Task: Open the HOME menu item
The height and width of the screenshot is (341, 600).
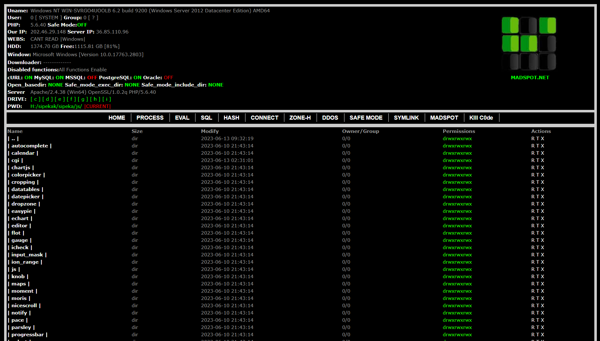Action: [117, 118]
